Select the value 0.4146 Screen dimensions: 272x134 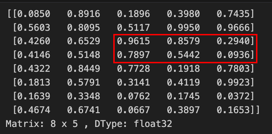pyautogui.click(x=34, y=55)
